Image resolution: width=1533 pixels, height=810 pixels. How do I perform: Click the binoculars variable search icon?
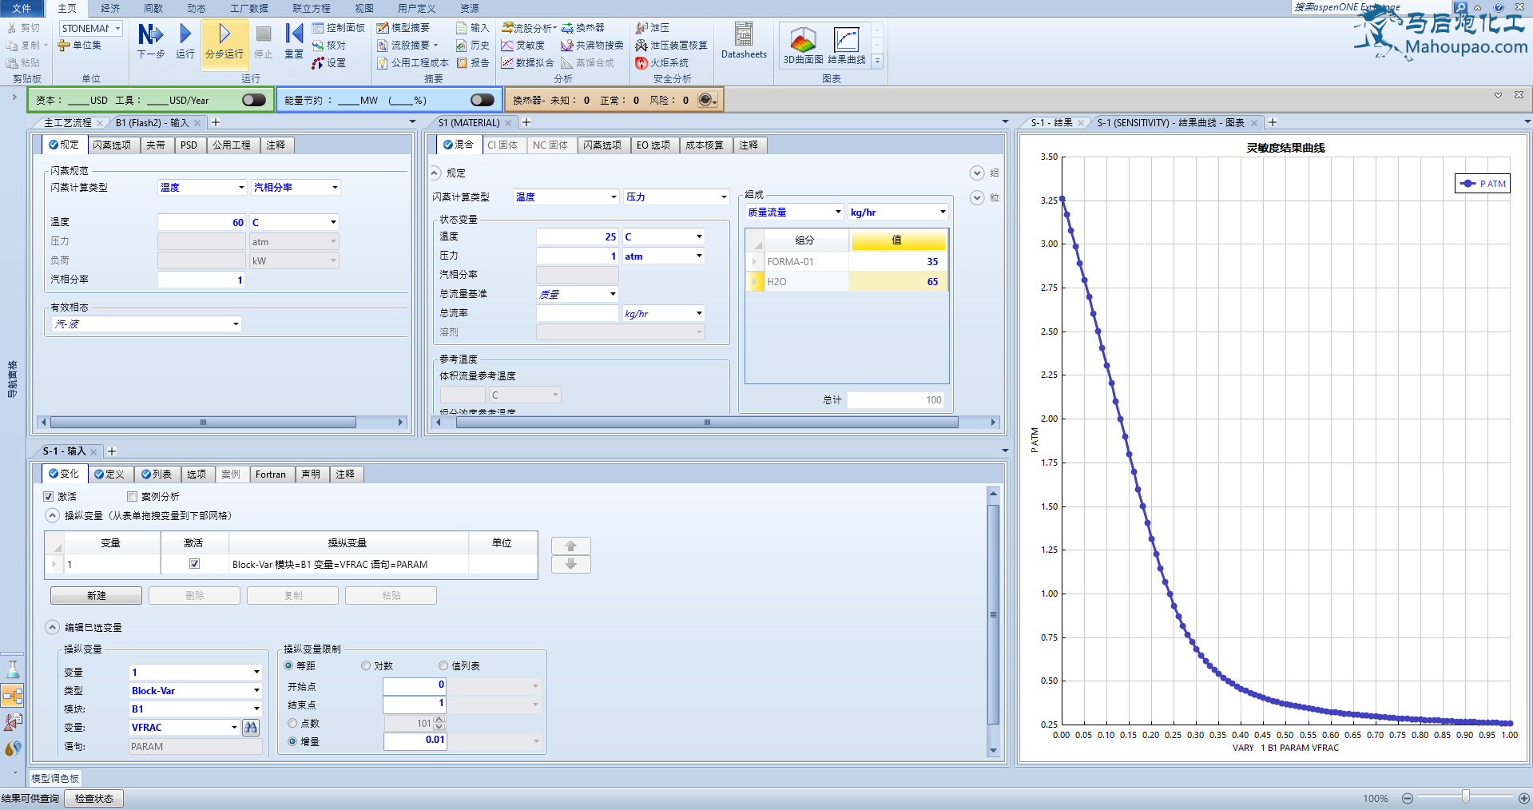click(251, 728)
